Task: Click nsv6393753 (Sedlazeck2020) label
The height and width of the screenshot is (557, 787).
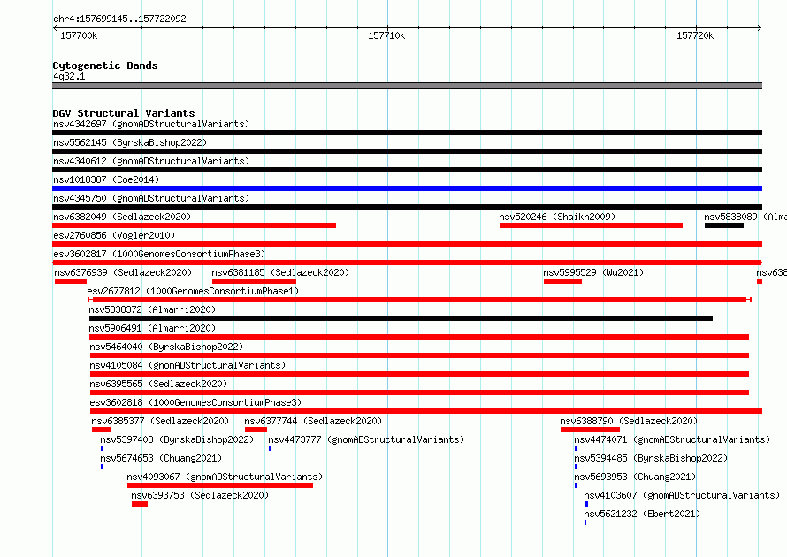Action: point(200,495)
